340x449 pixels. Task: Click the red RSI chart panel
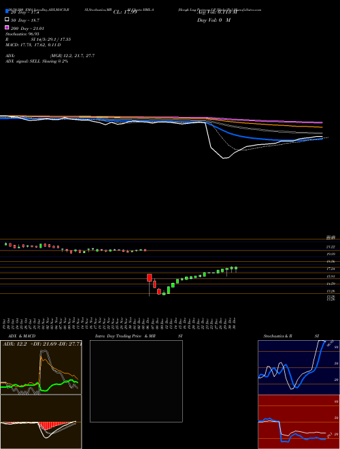299,422
